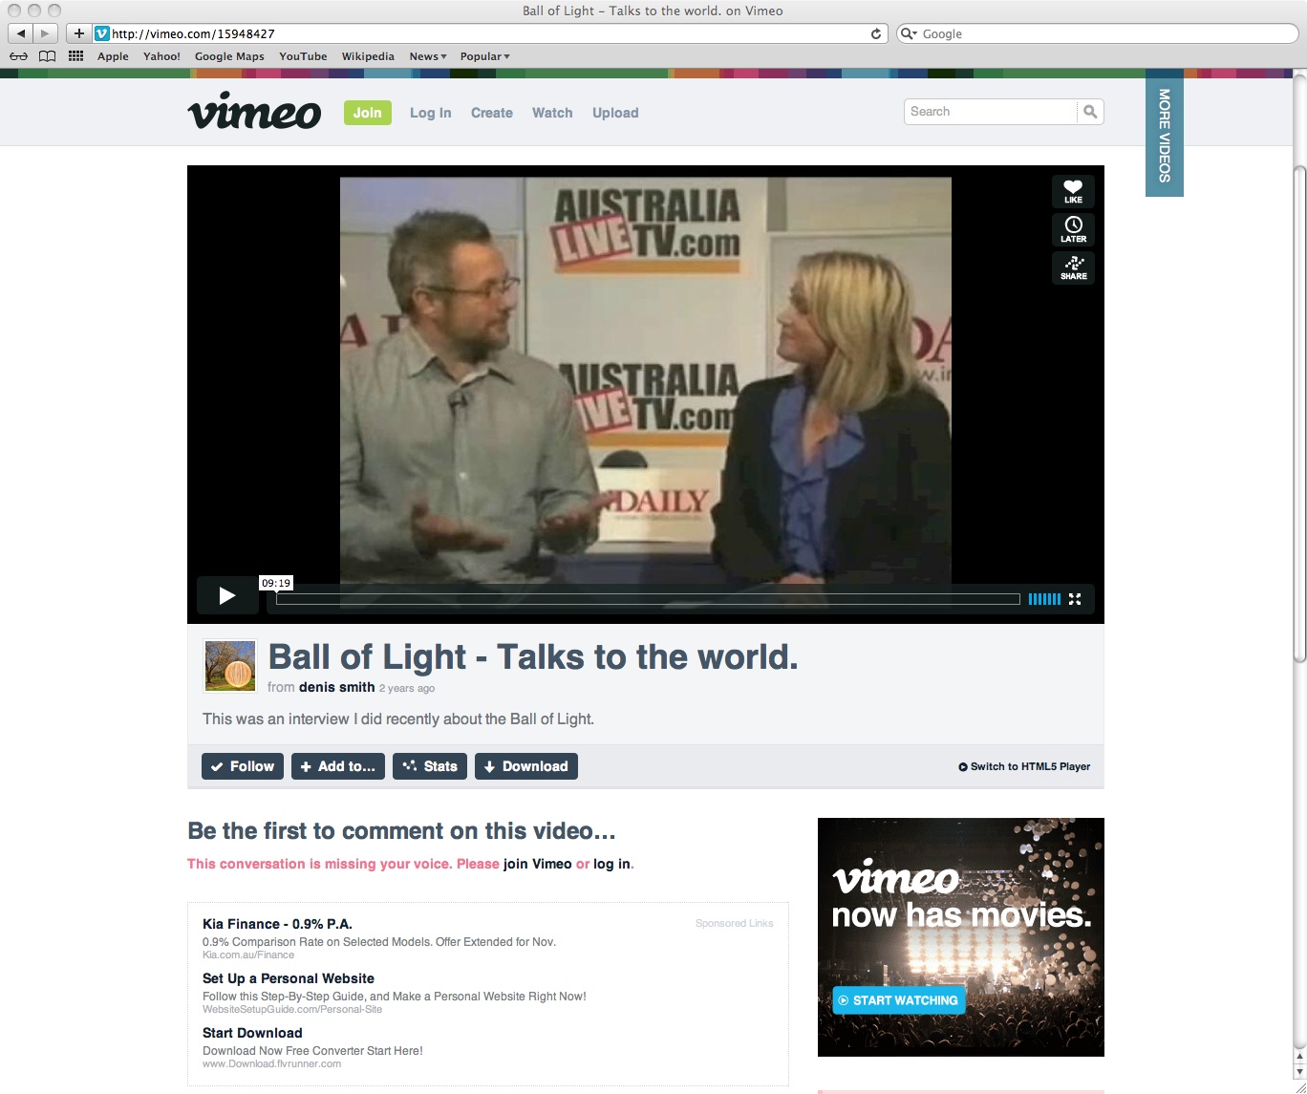Seek in the video progress bar
This screenshot has height=1094, width=1307.
click(648, 599)
